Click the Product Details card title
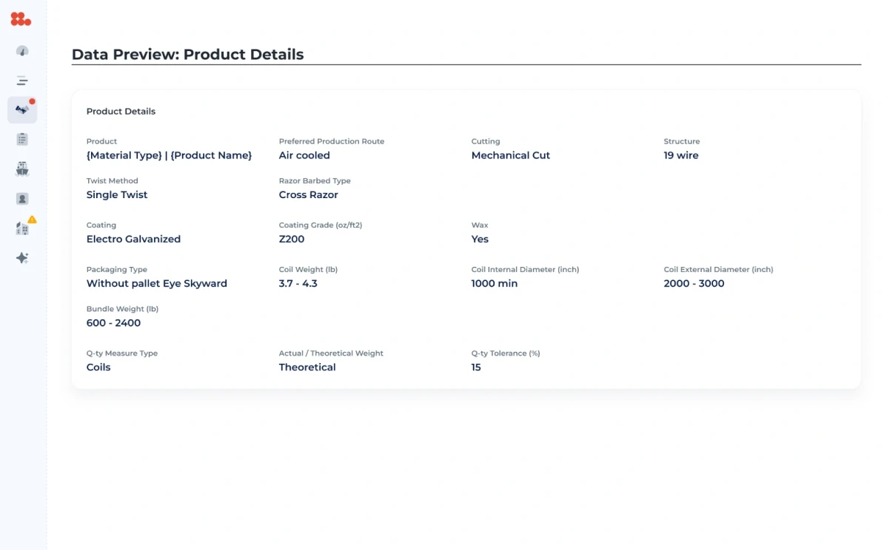This screenshot has height=550, width=884. click(x=121, y=112)
